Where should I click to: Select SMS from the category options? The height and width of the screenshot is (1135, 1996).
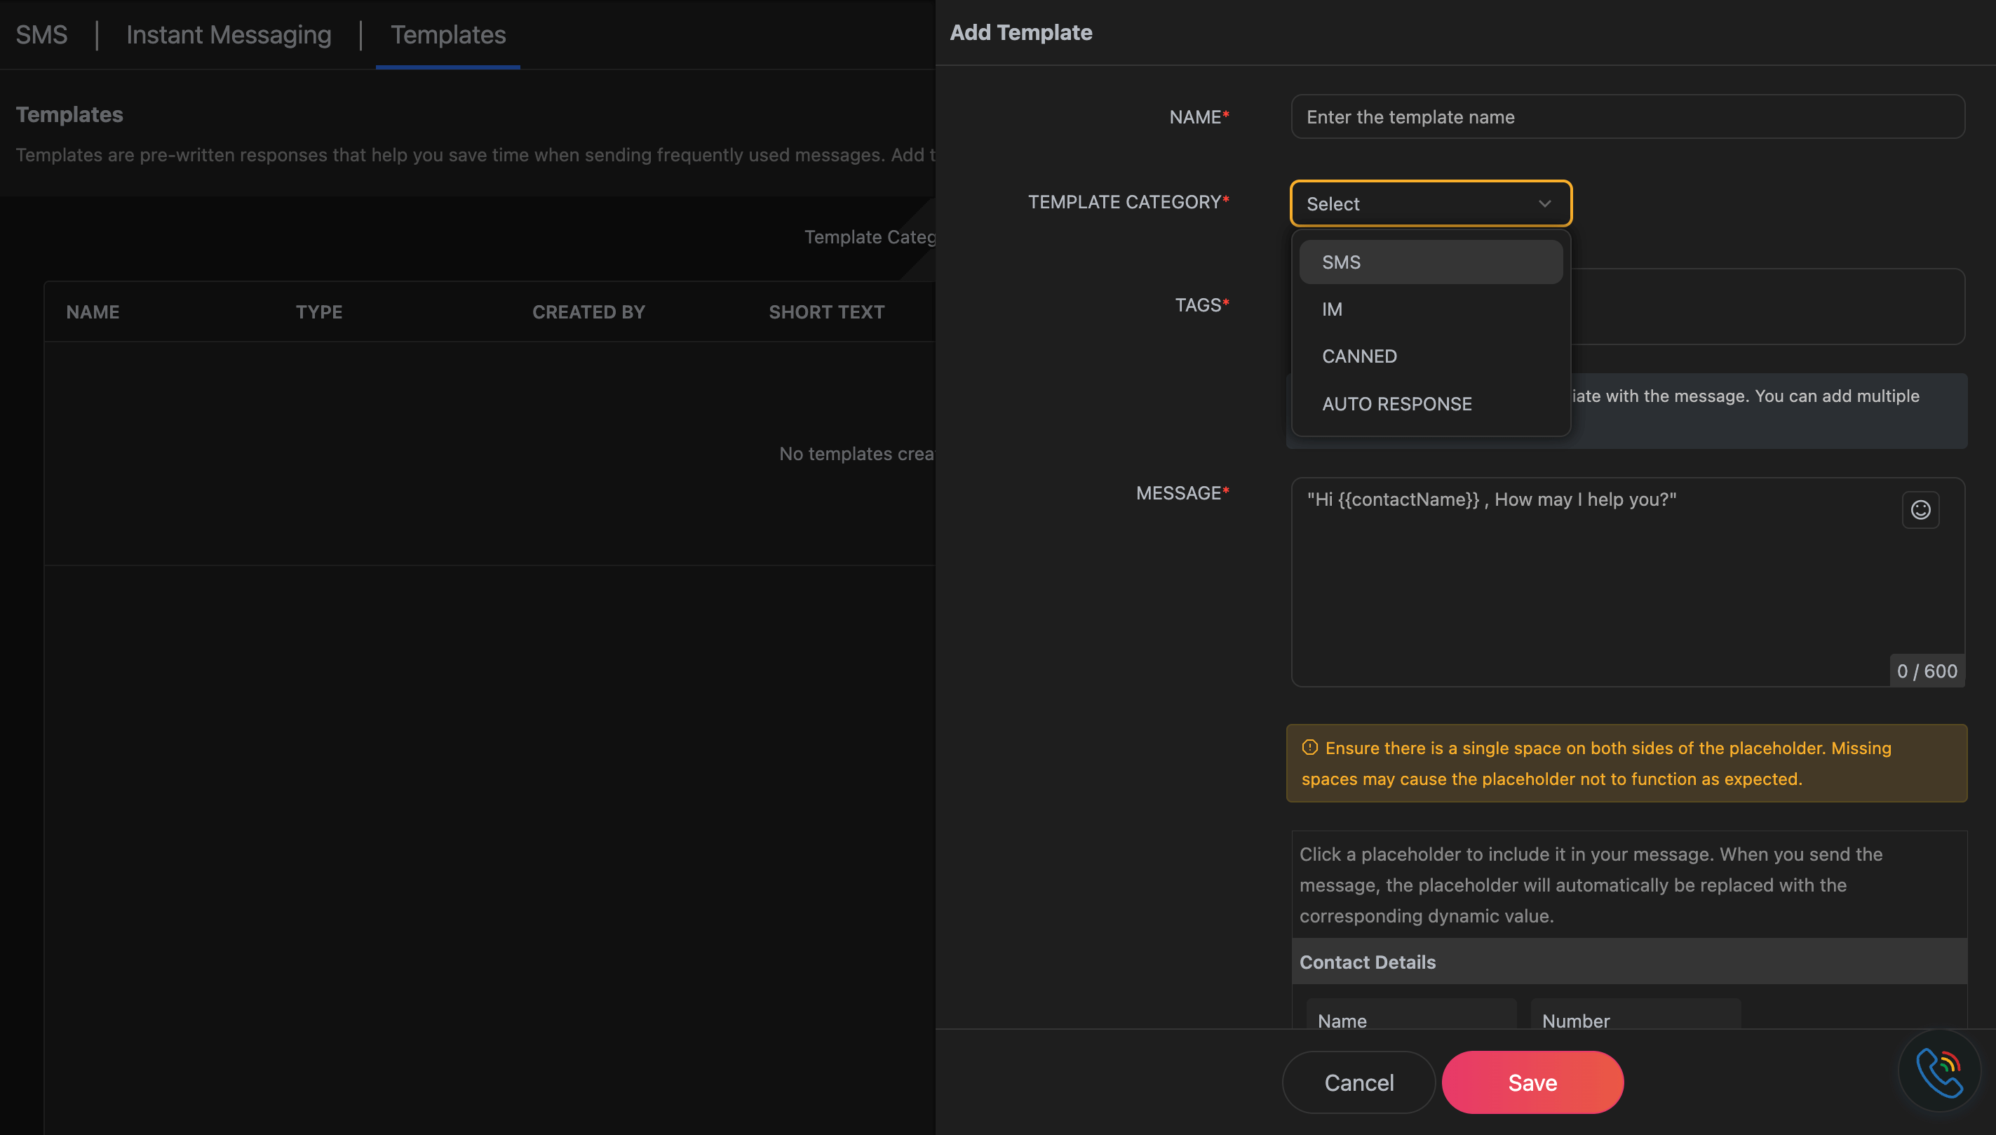pos(1430,261)
